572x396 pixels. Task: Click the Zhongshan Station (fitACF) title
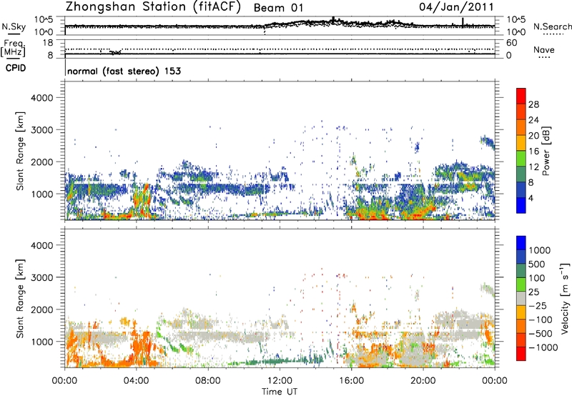[x=153, y=6]
